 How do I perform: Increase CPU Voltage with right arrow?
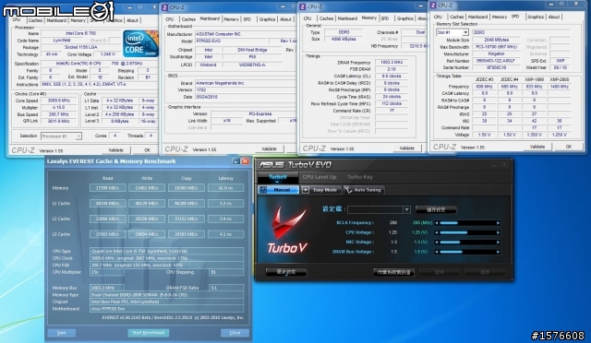click(499, 232)
